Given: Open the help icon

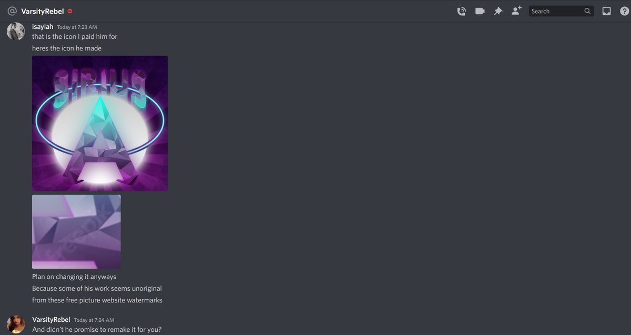Looking at the screenshot, I should 624,11.
